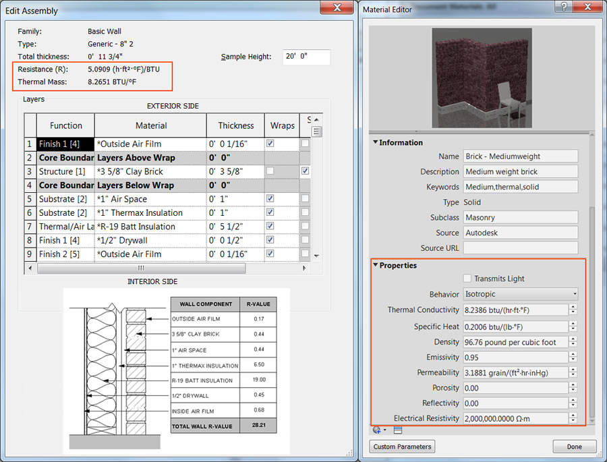Image resolution: width=607 pixels, height=462 pixels.
Task: Close the Material Editor window
Action: pos(587,7)
